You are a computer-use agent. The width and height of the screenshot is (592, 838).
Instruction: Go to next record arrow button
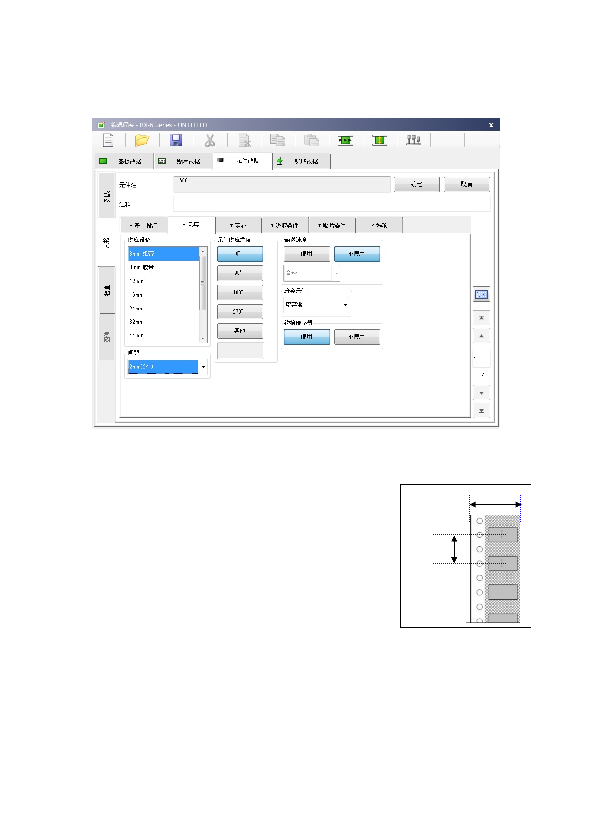coord(481,393)
